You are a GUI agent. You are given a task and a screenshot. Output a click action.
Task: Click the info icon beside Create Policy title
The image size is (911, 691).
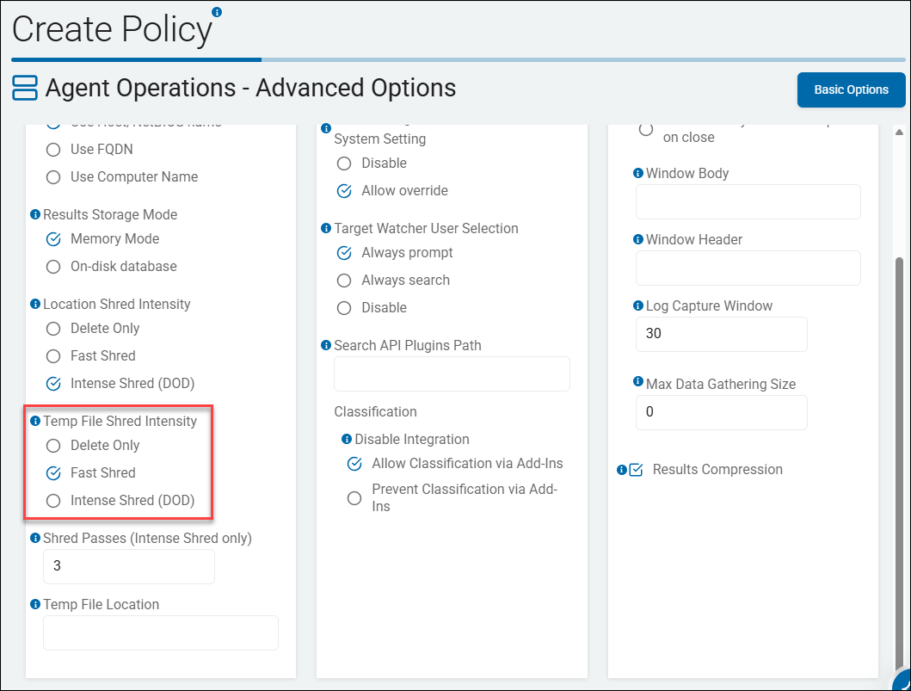[x=216, y=12]
